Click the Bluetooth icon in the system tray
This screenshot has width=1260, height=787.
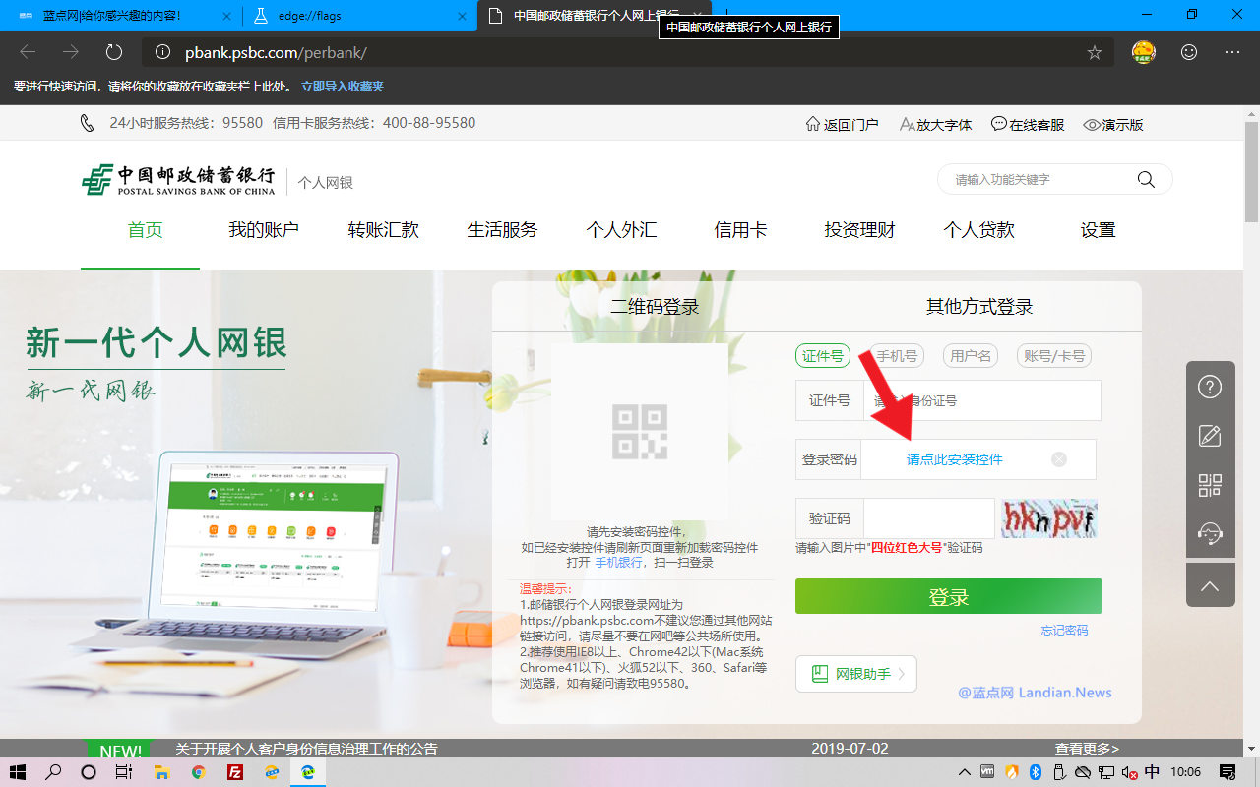(1036, 772)
